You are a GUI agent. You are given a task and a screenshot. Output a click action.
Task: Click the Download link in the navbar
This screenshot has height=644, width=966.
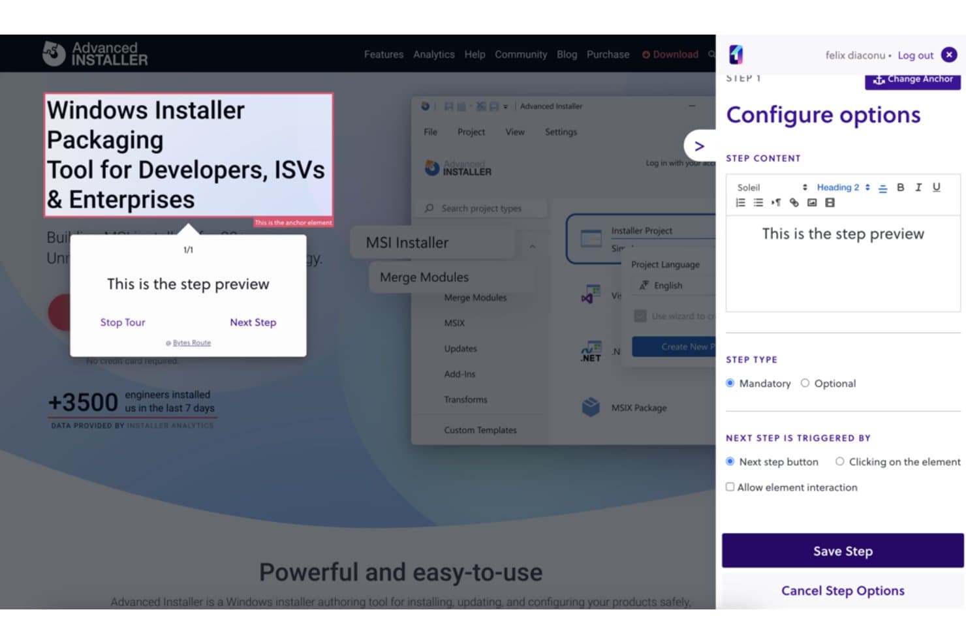coord(670,54)
